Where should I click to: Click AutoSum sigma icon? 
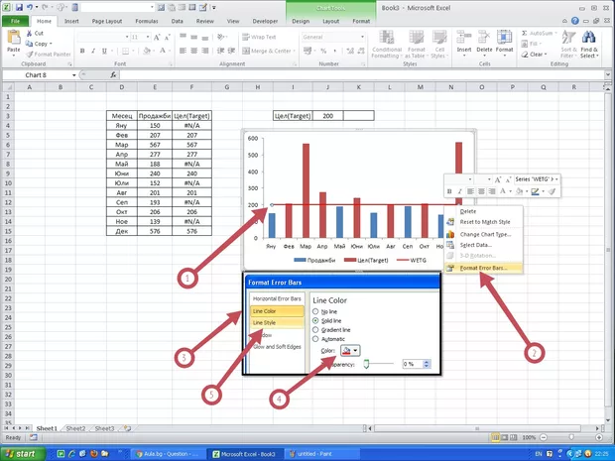coord(525,34)
